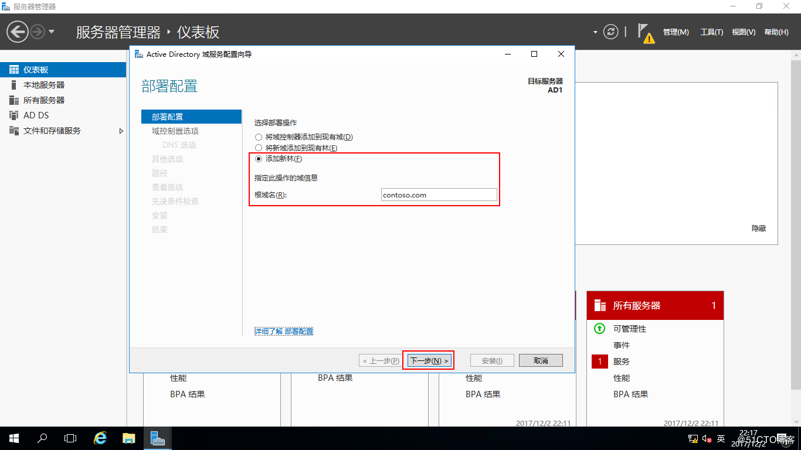Launch Internet Explorer from the taskbar
Screen dimensions: 801x450
101,438
